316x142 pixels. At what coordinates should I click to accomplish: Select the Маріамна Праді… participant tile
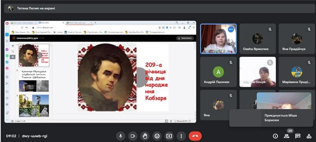297,72
